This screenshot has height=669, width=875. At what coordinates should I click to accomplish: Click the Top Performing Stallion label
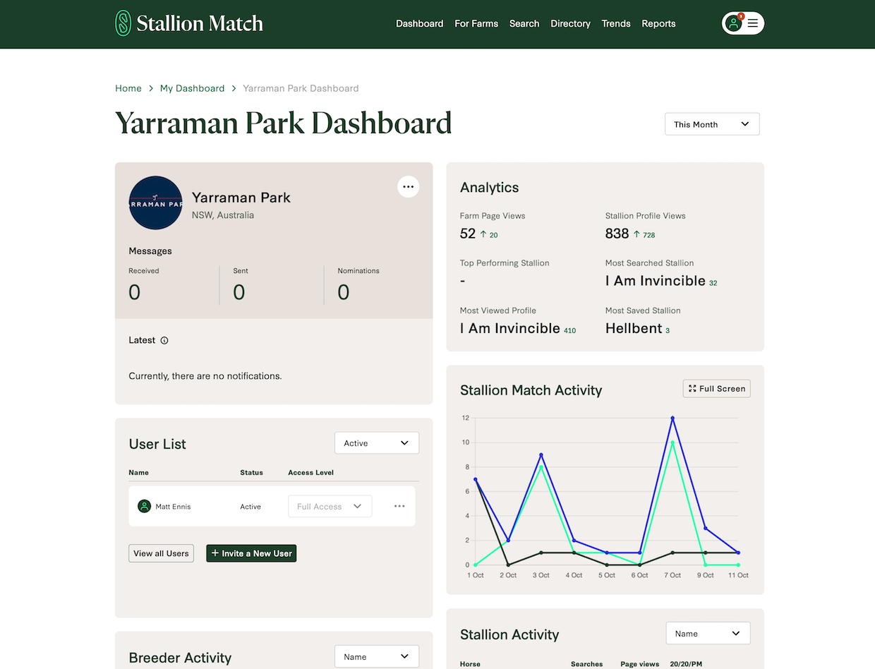tap(505, 263)
